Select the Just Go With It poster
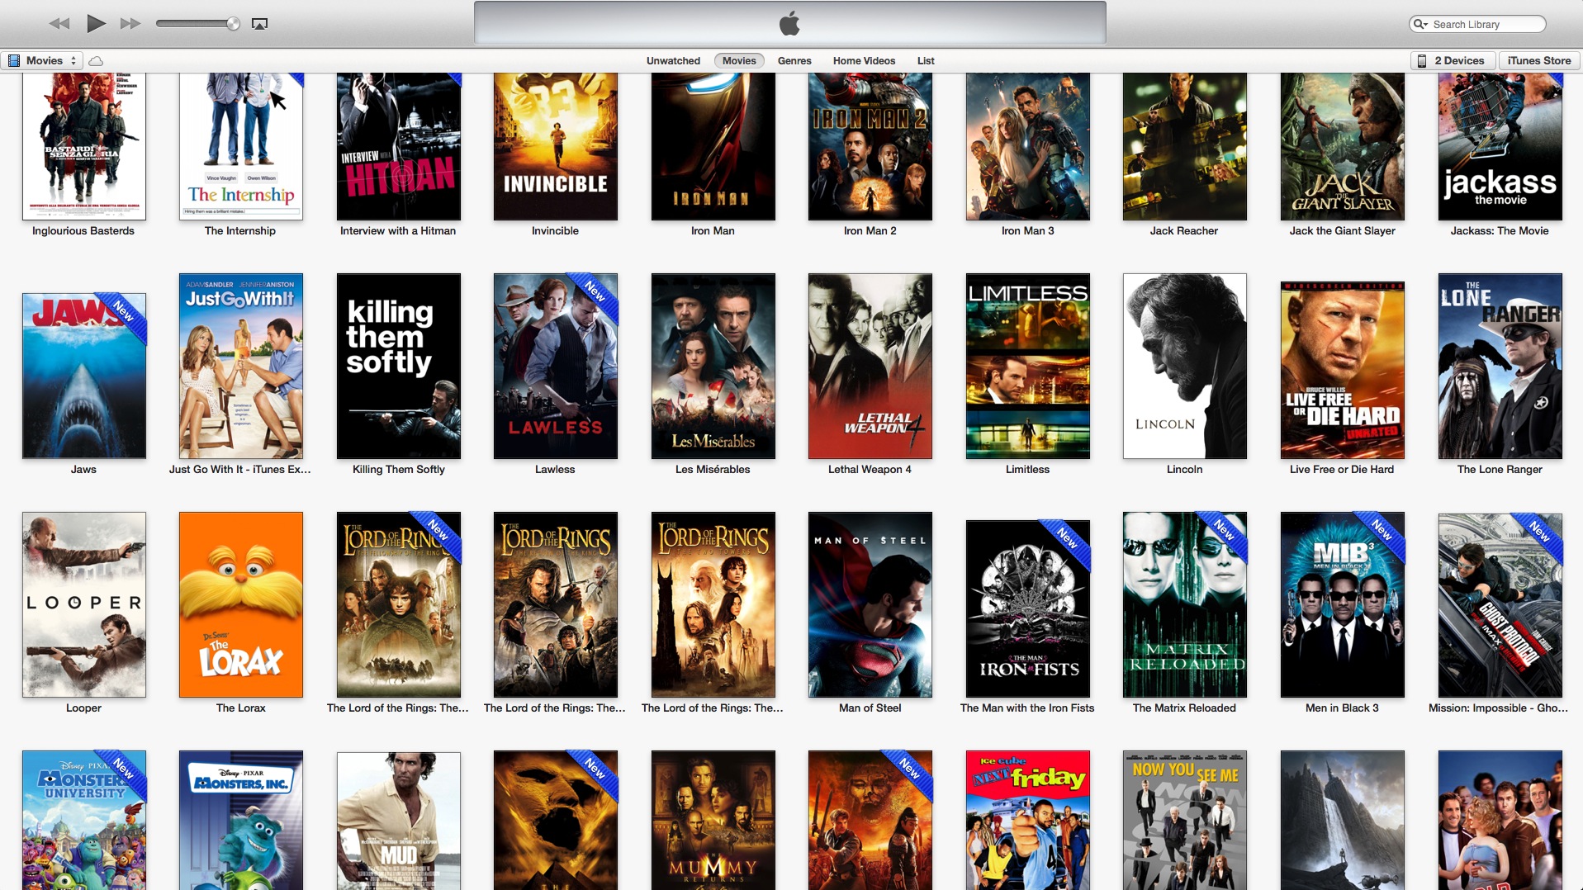The image size is (1583, 890). [241, 366]
